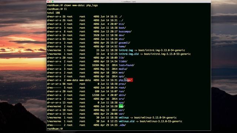Screen dimensions: 237x133
Task: Select the 'root/' directory name
Action: pos(122,88)
